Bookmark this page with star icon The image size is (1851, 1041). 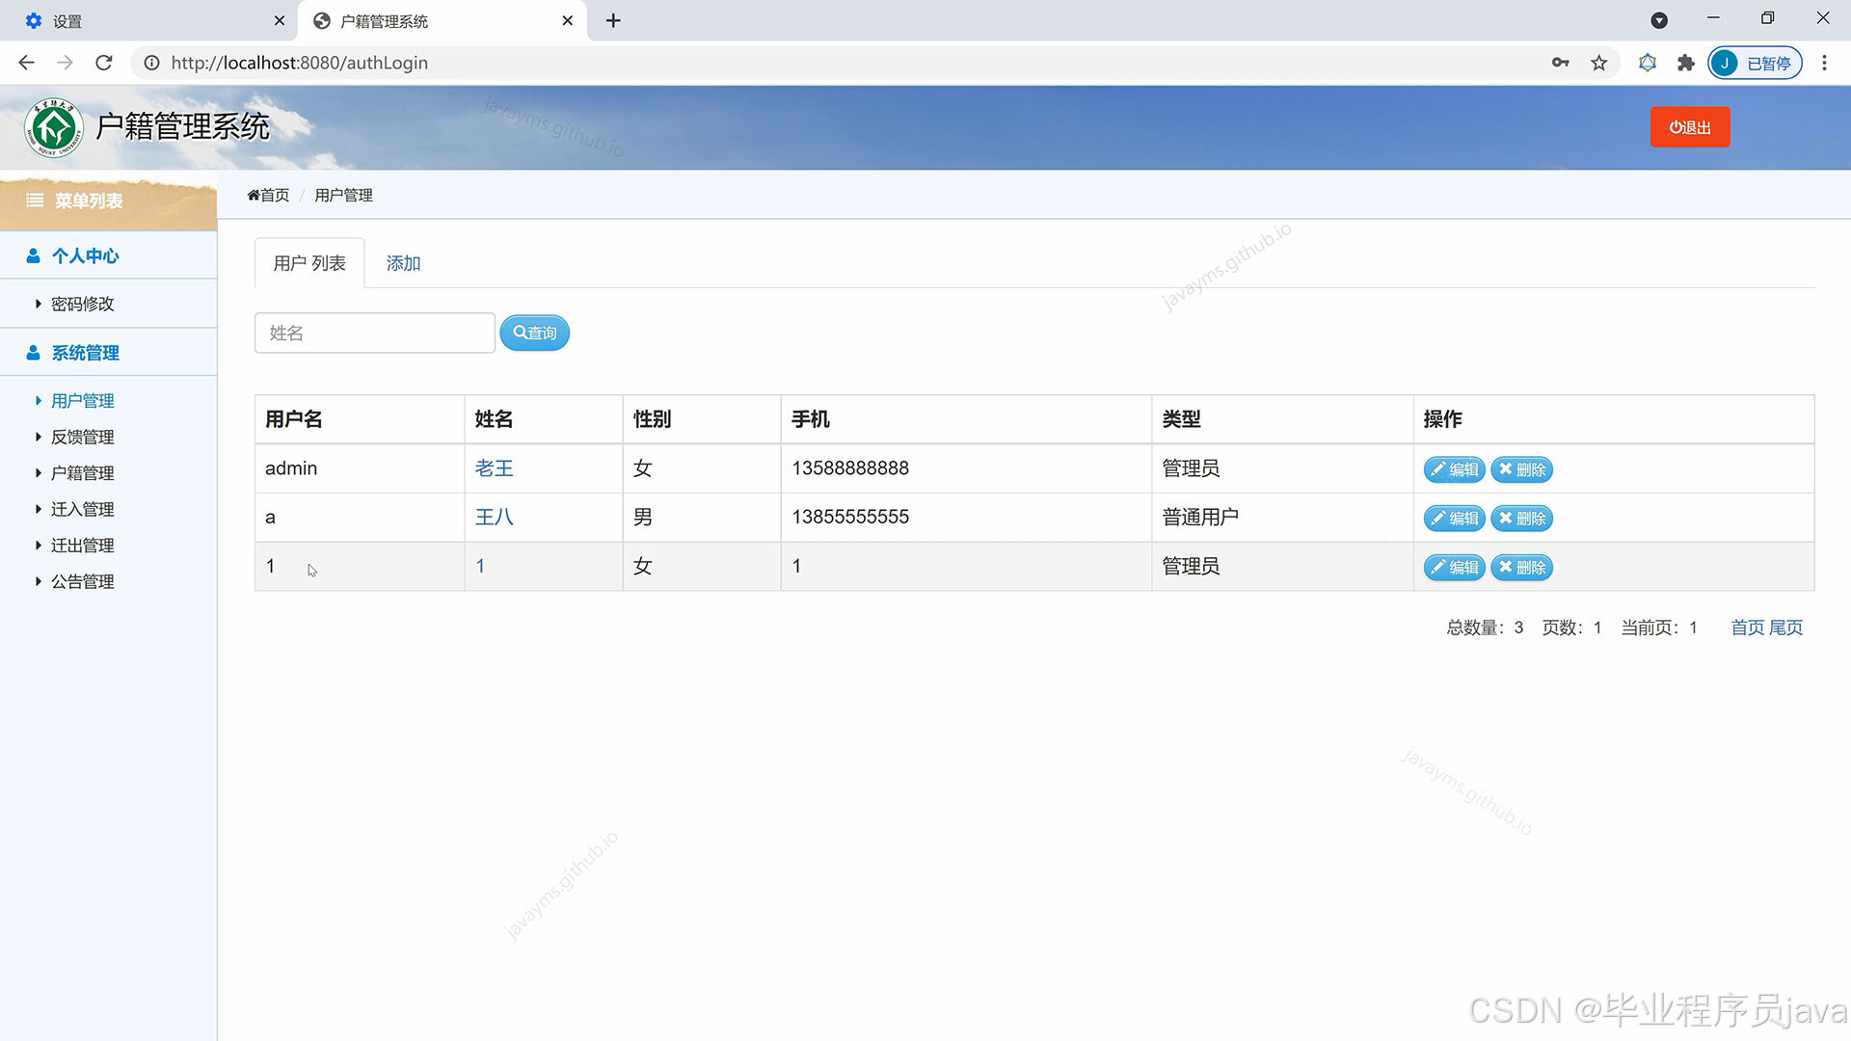[1599, 63]
